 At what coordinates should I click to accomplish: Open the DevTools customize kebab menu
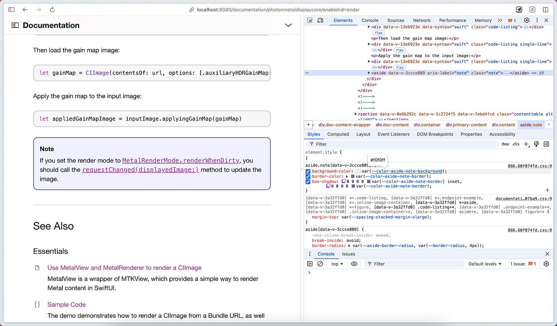point(537,20)
